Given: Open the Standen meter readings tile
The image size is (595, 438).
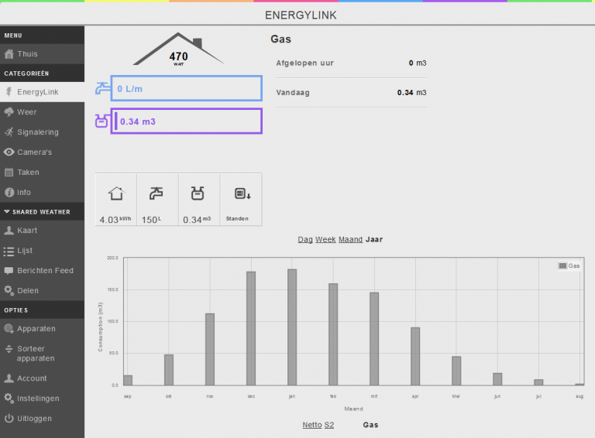Looking at the screenshot, I should pos(241,200).
